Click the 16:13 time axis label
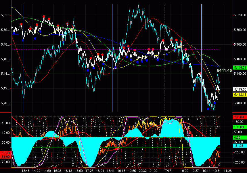247x173 pixels. point(68,171)
